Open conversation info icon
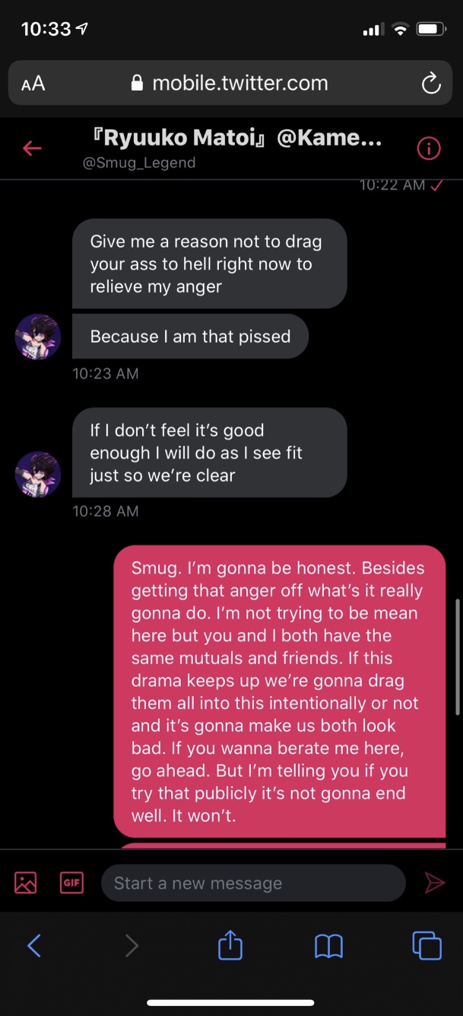The width and height of the screenshot is (463, 1016). tap(429, 149)
